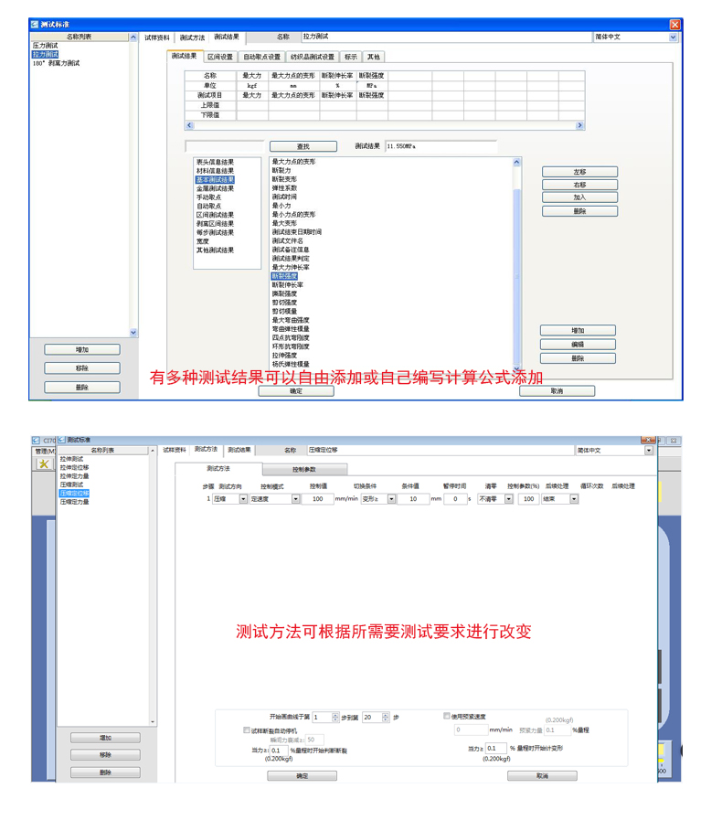Open the 控制模式 定速度 dropdown
The height and width of the screenshot is (820, 722).
tap(295, 499)
